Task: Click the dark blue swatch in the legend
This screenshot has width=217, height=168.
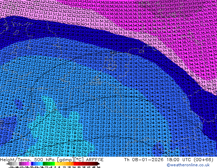Action: click(32, 164)
